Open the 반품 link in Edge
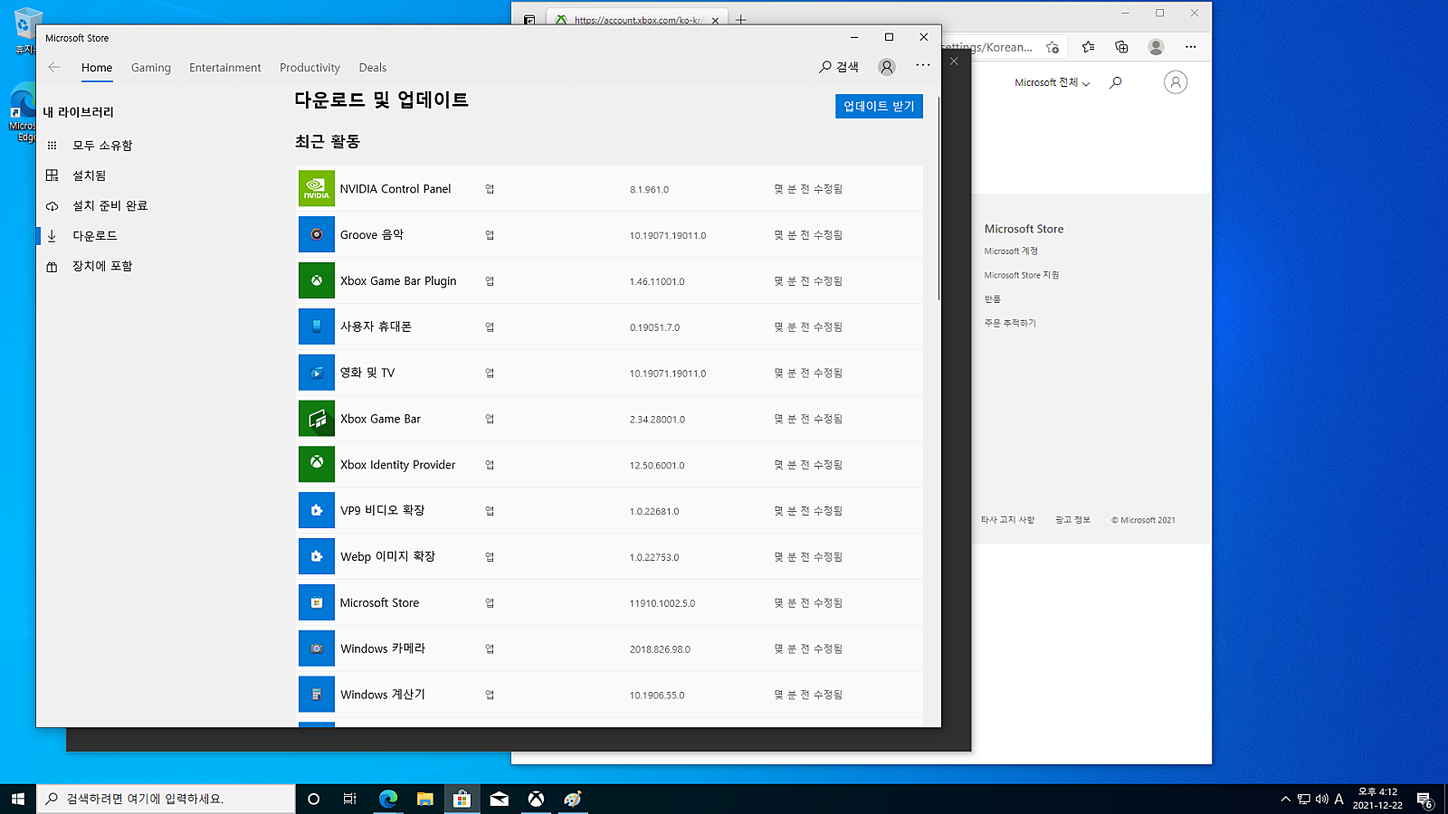Image resolution: width=1448 pixels, height=814 pixels. pyautogui.click(x=993, y=299)
